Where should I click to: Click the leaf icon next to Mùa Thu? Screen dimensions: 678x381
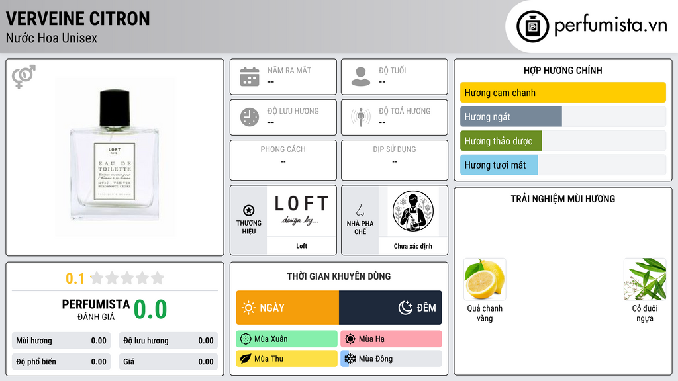[x=246, y=359]
